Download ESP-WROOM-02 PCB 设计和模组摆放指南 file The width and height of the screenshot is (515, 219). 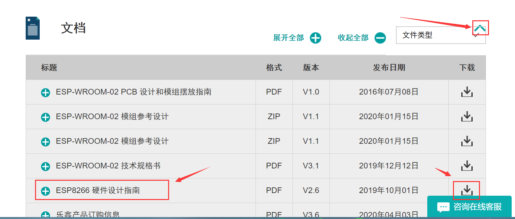[x=467, y=92]
